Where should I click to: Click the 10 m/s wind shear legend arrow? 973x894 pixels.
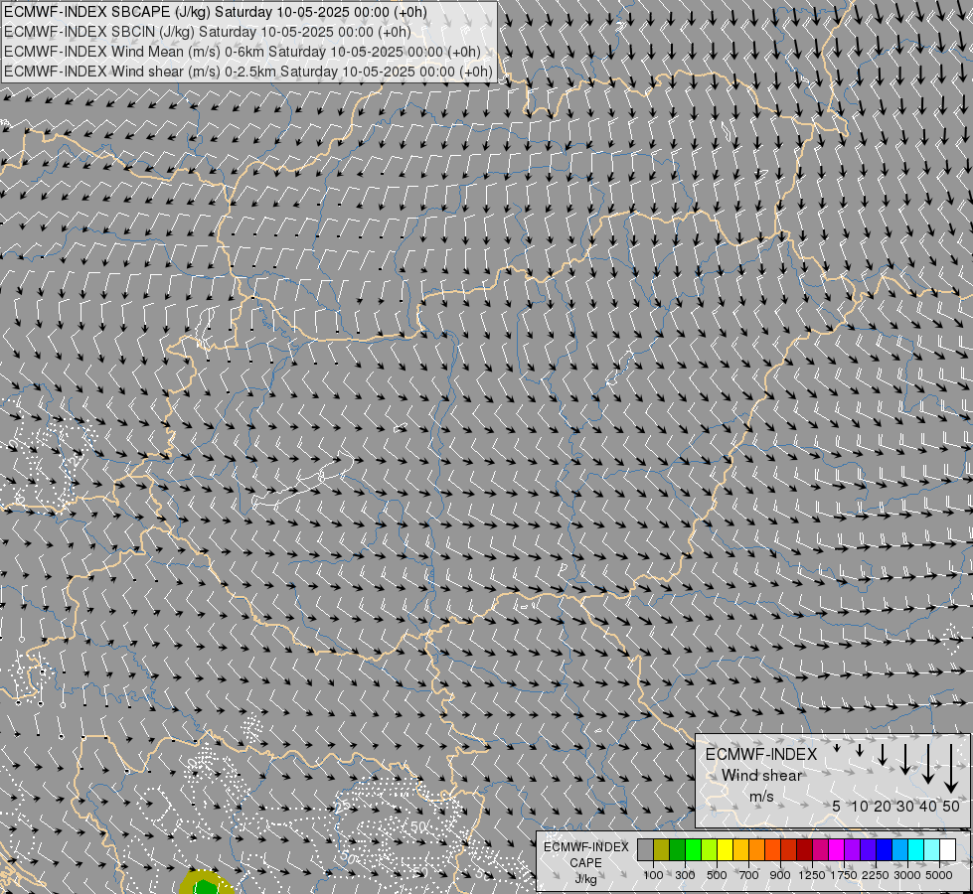(860, 750)
